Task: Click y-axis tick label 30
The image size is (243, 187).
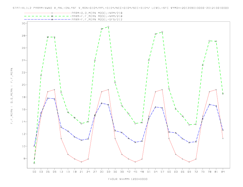Action: coord(24,23)
